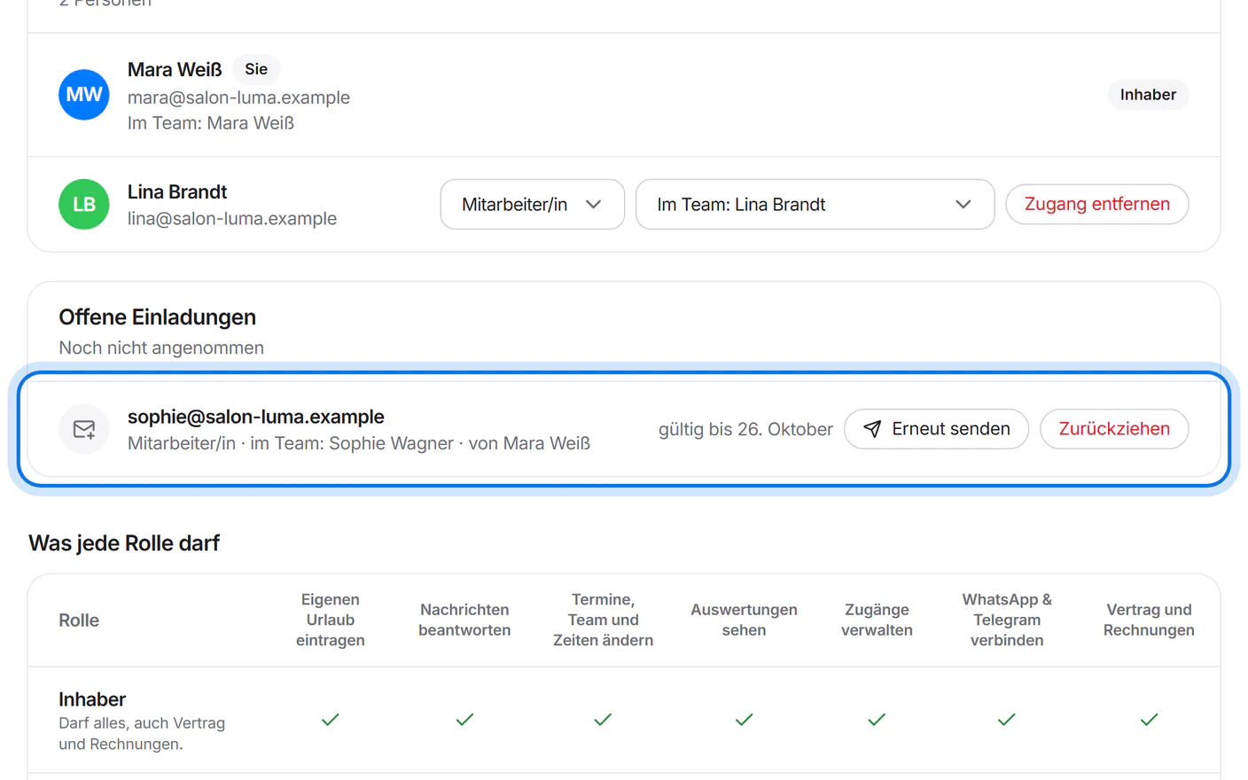This screenshot has height=780, width=1248.
Task: Click the invited email sophie@salon-luma.example
Action: pos(256,417)
